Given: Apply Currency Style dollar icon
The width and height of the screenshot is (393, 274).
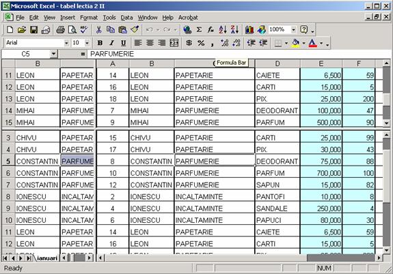Looking at the screenshot, I should [x=189, y=43].
